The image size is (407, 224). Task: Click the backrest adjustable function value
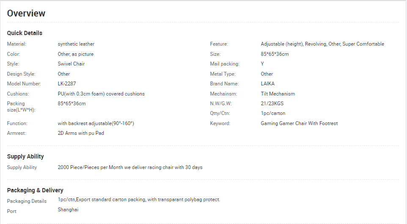pos(96,123)
